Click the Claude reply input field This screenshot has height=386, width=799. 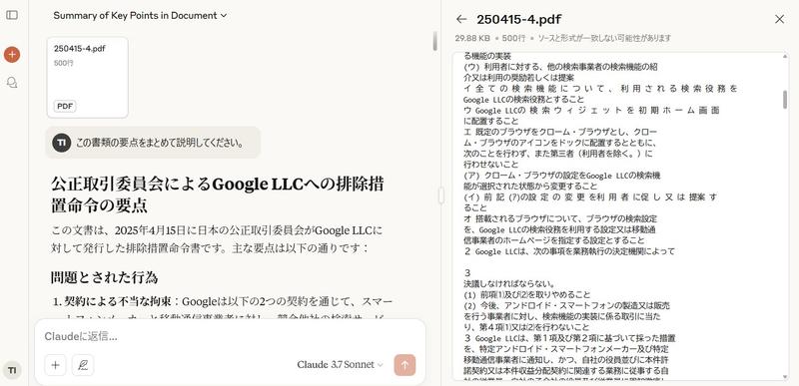230,337
